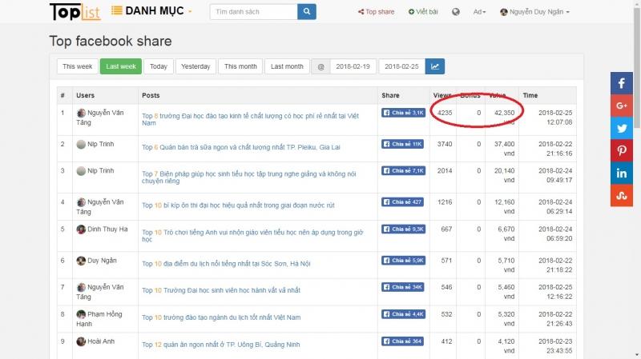Click the Twitter share sidebar icon
This screenshot has width=641, height=359.
[622, 128]
